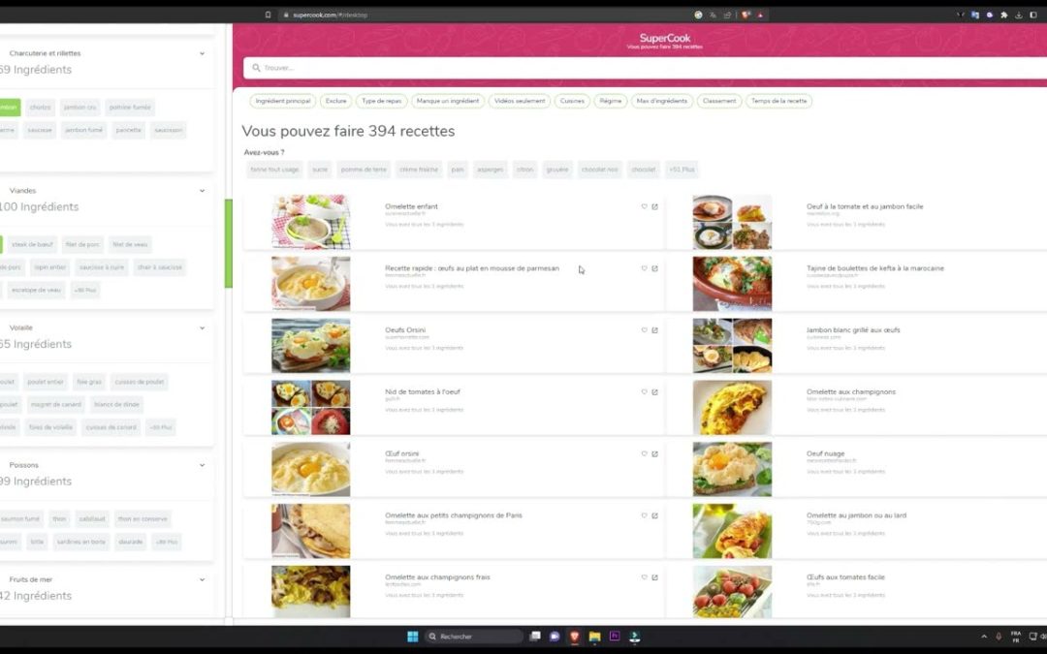This screenshot has height=654, width=1047.
Task: Open Task View on taskbar
Action: (535, 637)
